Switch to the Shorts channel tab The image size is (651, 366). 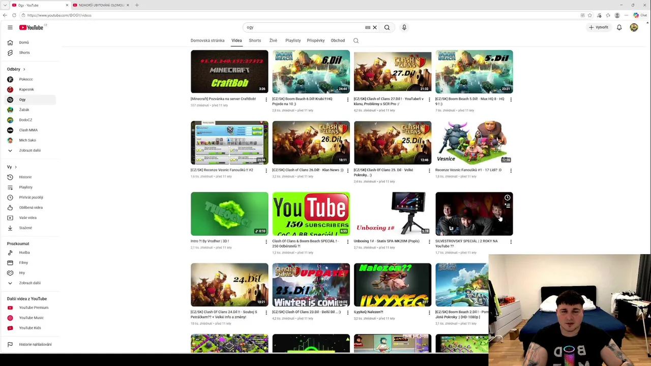coord(255,41)
